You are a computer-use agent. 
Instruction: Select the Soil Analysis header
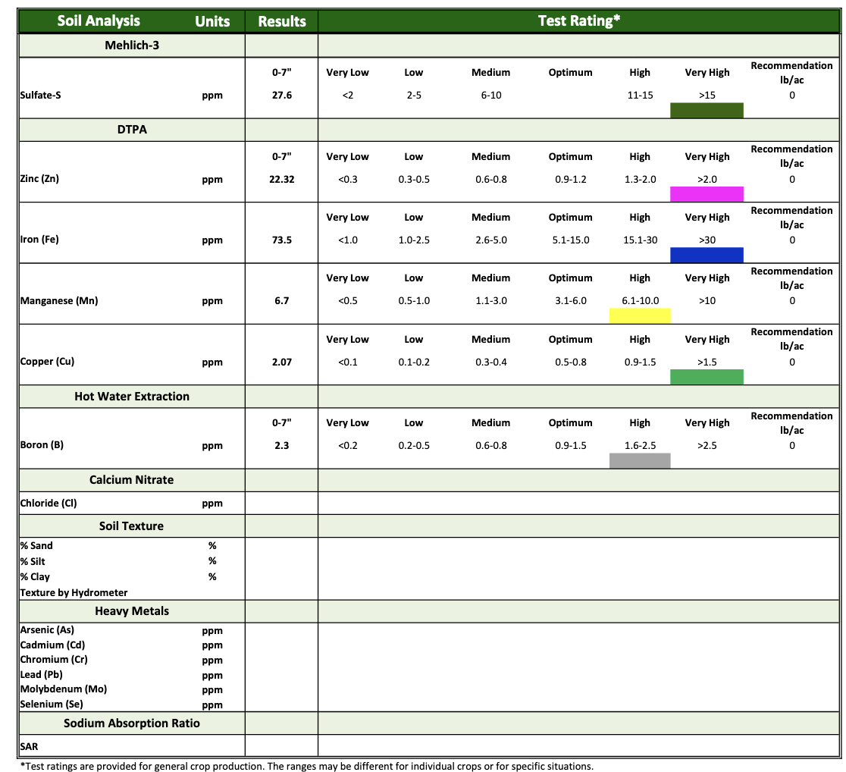tap(99, 21)
